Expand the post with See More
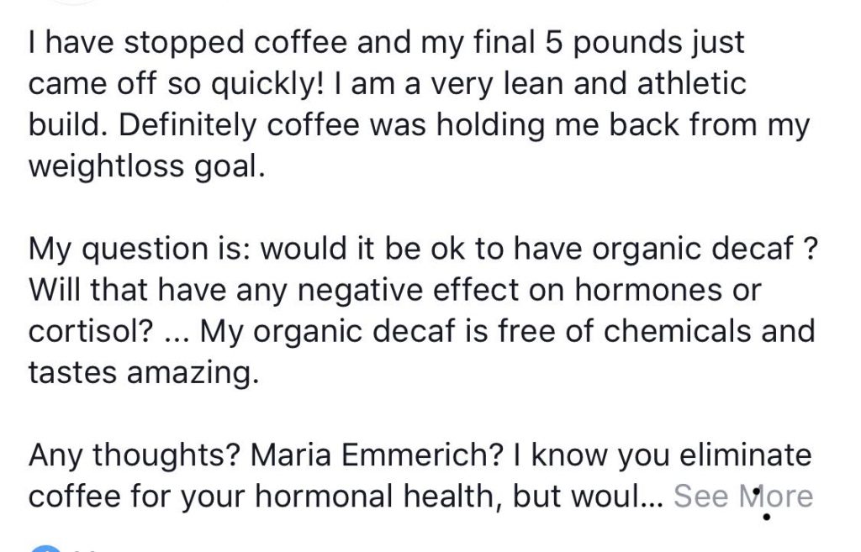Viewport: 861px width, 552px height. tap(743, 496)
